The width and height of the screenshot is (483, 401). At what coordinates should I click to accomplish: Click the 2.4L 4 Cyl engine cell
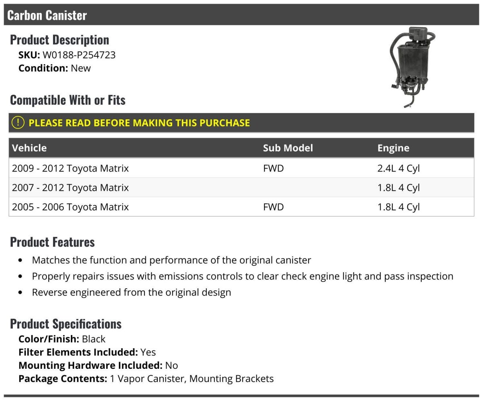(x=398, y=168)
